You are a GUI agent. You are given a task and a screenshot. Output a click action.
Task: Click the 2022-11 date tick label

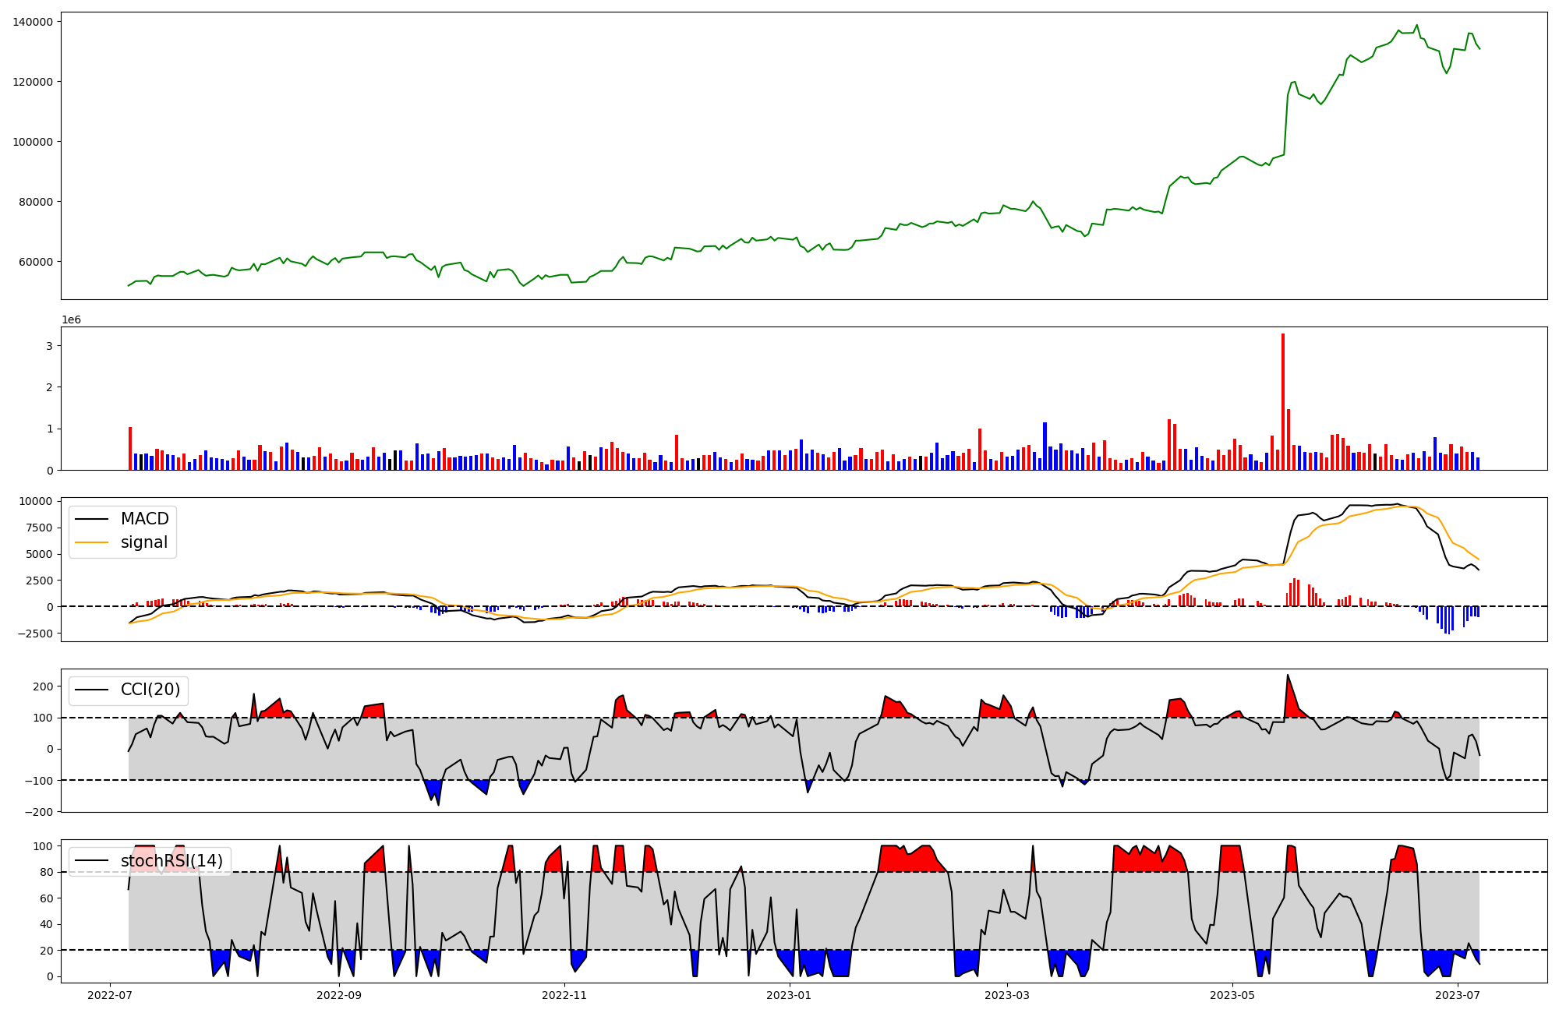(564, 995)
